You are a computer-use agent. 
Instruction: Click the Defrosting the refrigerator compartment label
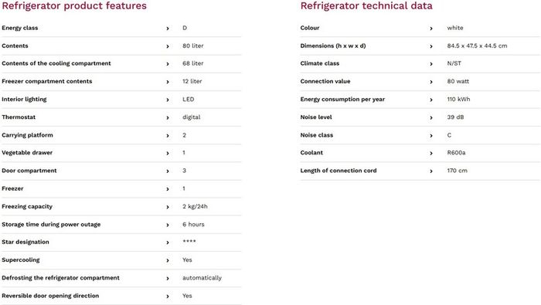click(x=60, y=278)
